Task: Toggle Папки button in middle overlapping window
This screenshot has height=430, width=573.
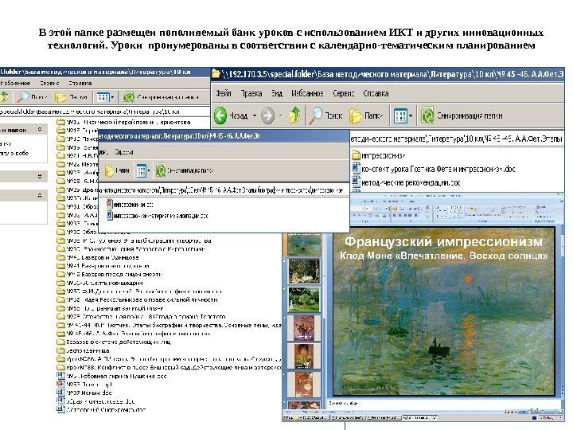Action: 117,170
